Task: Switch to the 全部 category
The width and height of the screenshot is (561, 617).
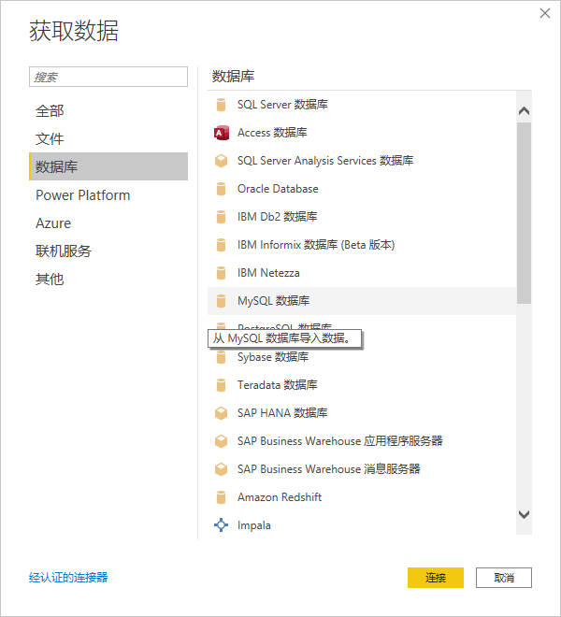Action: point(50,111)
